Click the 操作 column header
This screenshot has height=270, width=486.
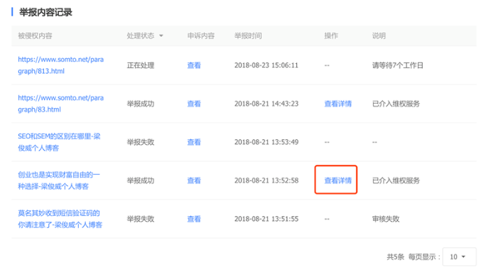[331, 36]
